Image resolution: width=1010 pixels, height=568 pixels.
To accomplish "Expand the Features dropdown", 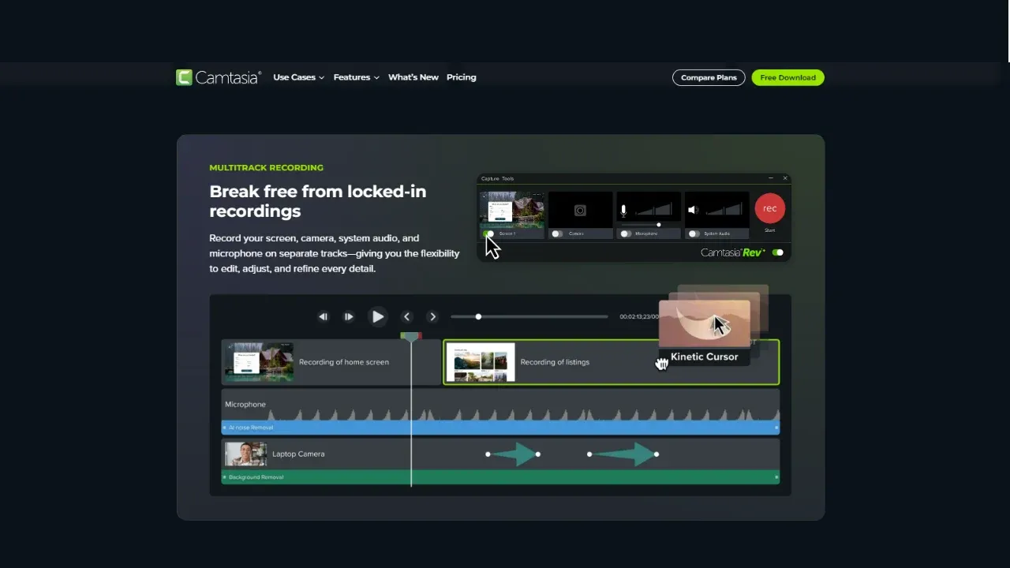I will click(x=356, y=77).
